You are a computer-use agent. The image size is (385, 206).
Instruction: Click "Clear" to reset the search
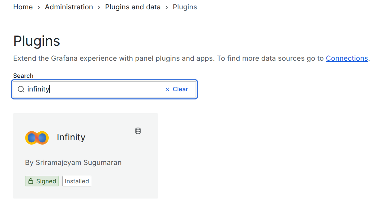point(180,89)
